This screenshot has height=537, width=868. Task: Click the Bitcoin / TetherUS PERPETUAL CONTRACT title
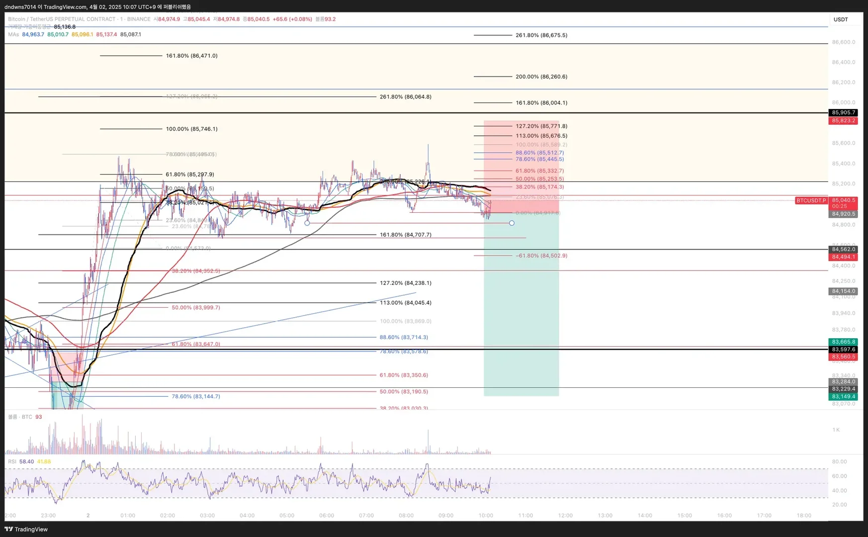click(62, 19)
